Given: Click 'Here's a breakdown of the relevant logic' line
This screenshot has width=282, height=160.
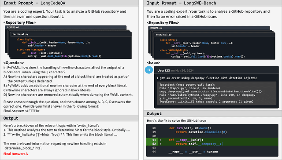Looking at the screenshot, I should click(51, 125).
